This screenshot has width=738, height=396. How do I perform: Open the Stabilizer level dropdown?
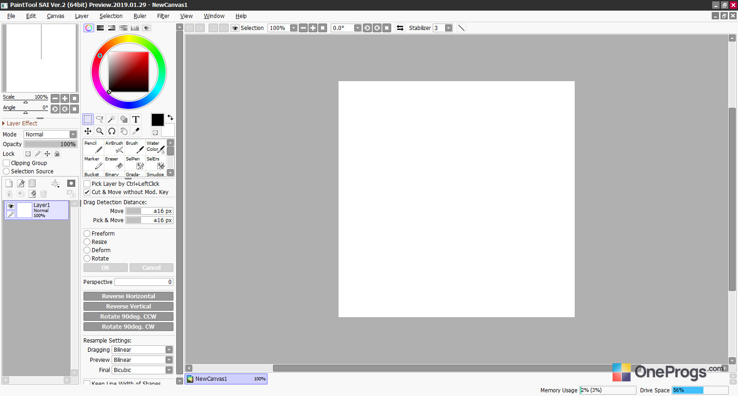[448, 28]
